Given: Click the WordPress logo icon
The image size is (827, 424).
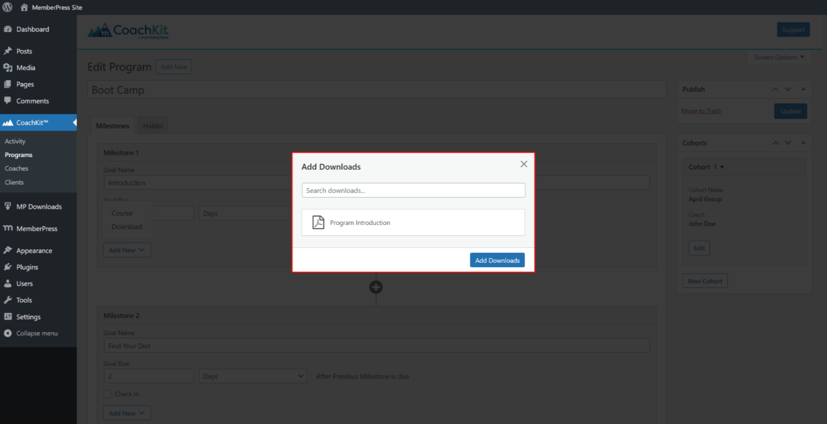Looking at the screenshot, I should (x=7, y=7).
